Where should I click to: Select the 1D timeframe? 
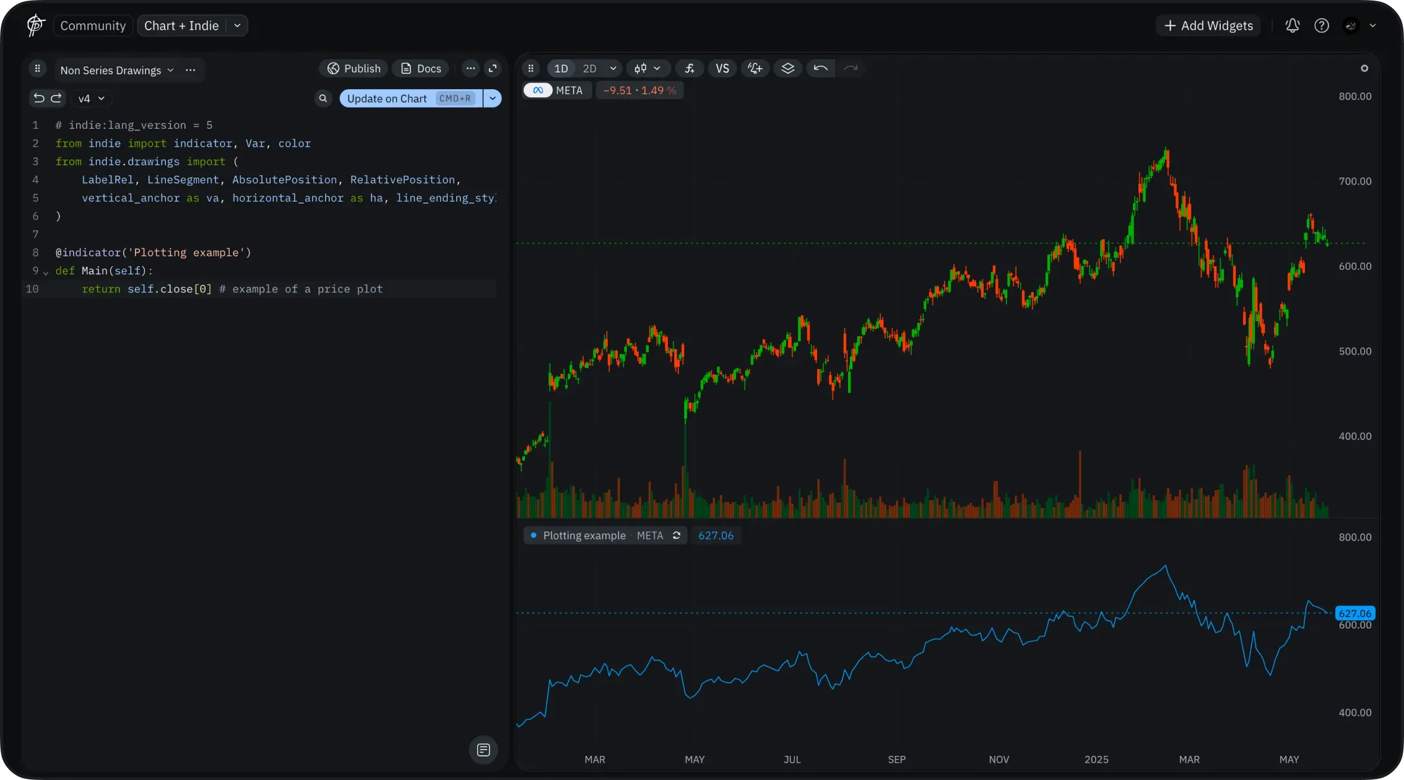click(x=561, y=69)
